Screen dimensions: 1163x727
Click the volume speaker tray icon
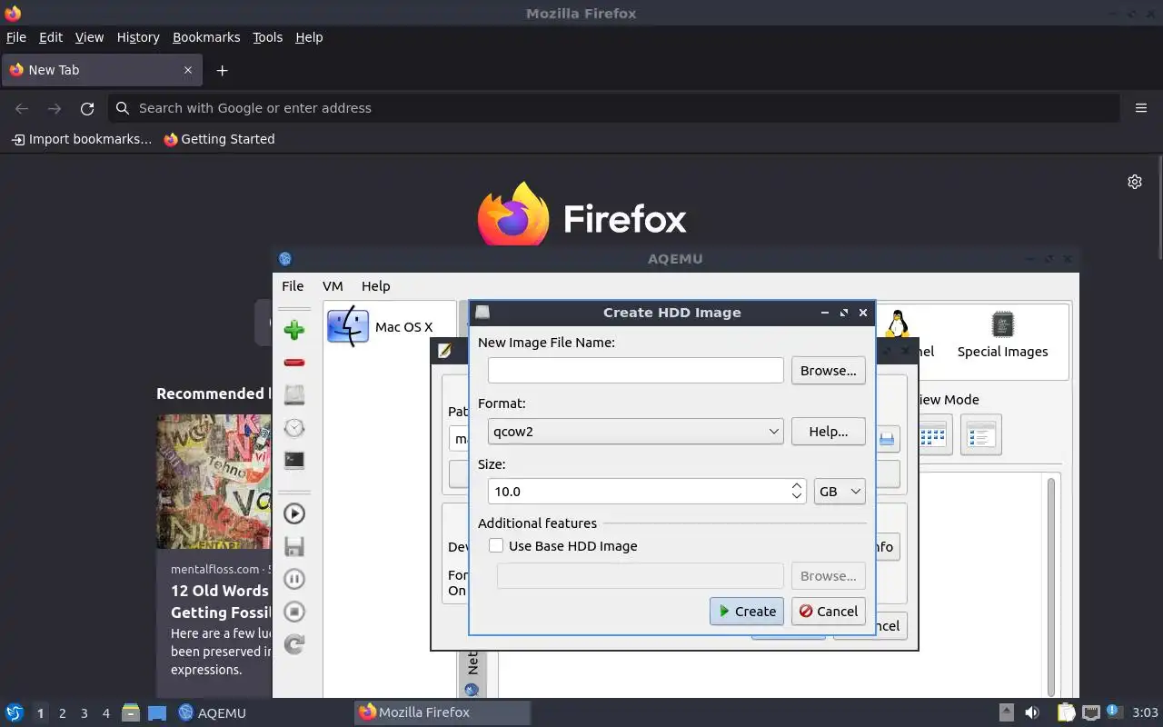tap(1031, 712)
